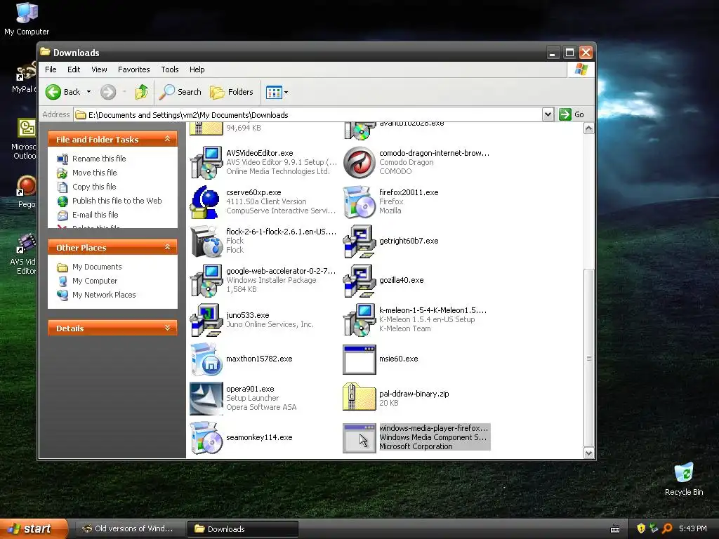Viewport: 719px width, 539px height.
Task: Click Rename this file link
Action: click(x=99, y=159)
